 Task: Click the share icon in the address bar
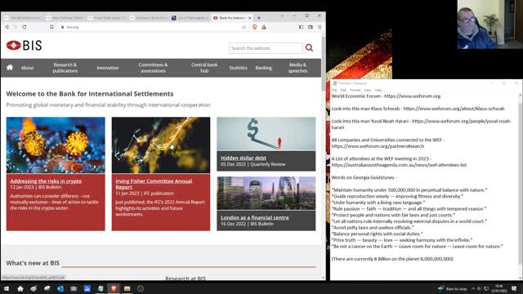[x=244, y=27]
